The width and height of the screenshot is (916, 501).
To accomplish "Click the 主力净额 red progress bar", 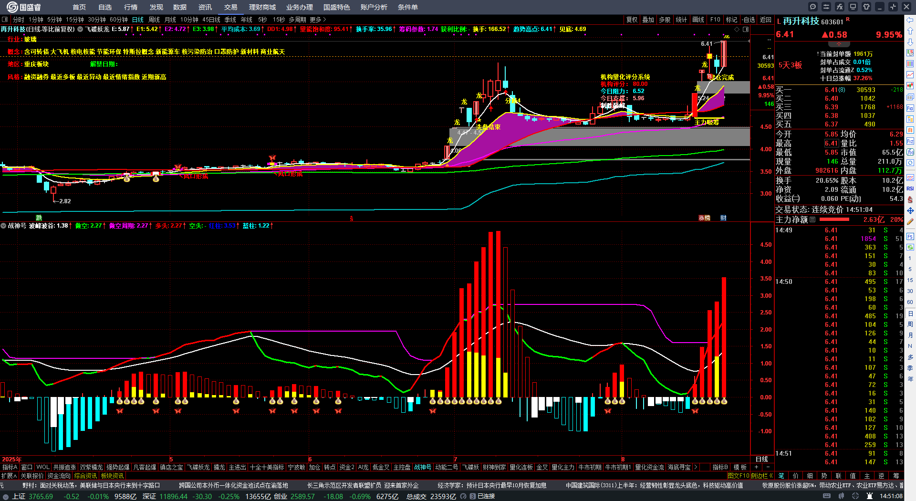I will pyautogui.click(x=834, y=219).
